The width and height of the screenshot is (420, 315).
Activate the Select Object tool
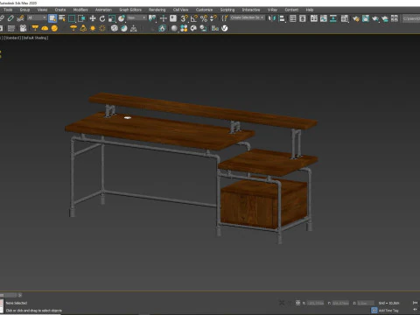click(52, 18)
